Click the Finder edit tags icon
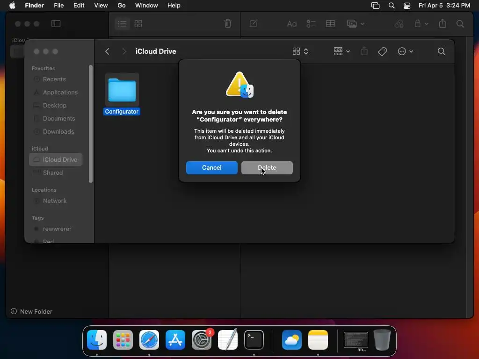 pos(382,51)
